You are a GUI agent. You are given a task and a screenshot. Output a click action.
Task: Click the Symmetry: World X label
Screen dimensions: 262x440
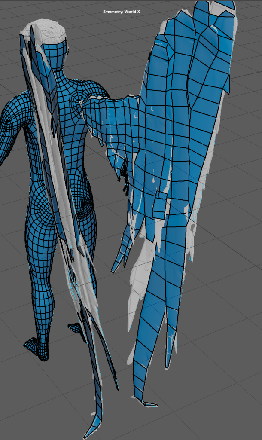tap(122, 12)
